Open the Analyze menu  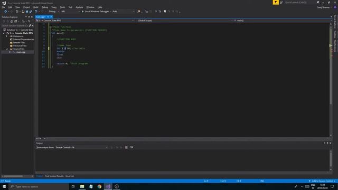[79, 7]
